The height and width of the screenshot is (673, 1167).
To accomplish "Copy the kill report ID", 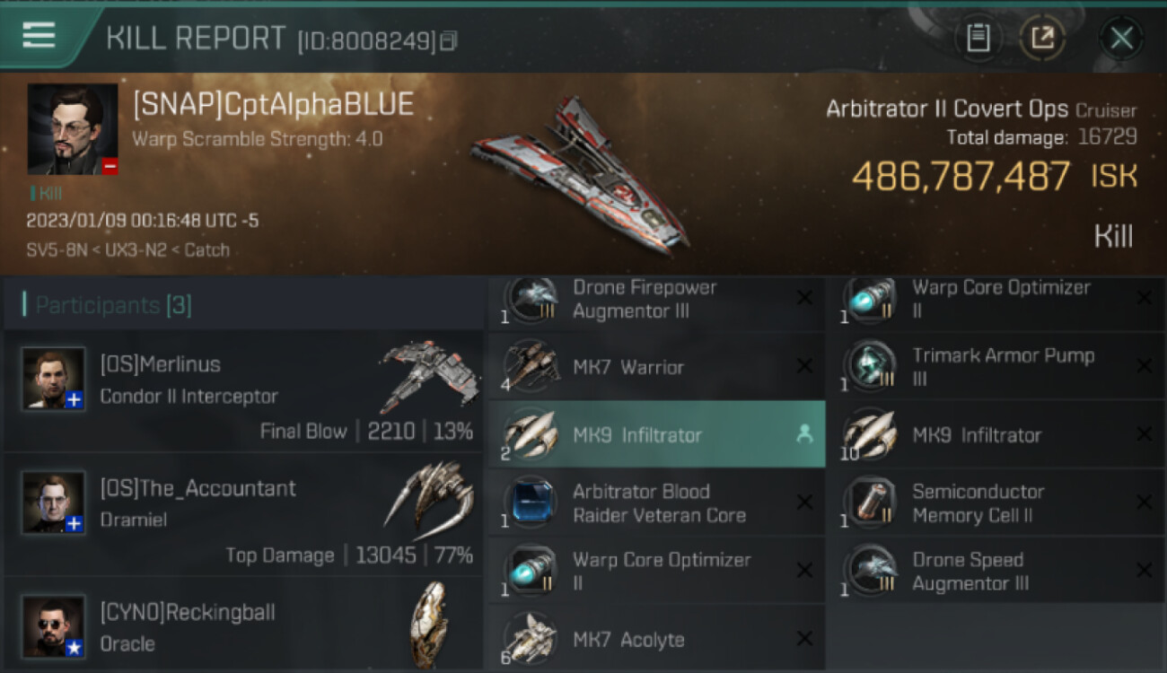I will (x=449, y=41).
